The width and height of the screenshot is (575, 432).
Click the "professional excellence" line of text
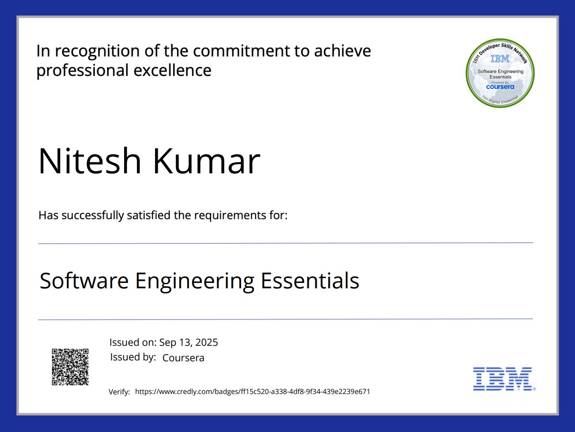click(x=124, y=71)
